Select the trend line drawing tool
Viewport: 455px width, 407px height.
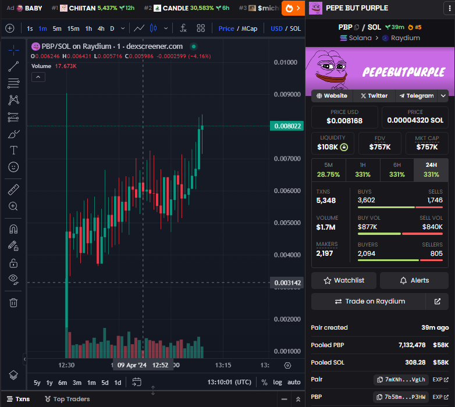pos(13,66)
